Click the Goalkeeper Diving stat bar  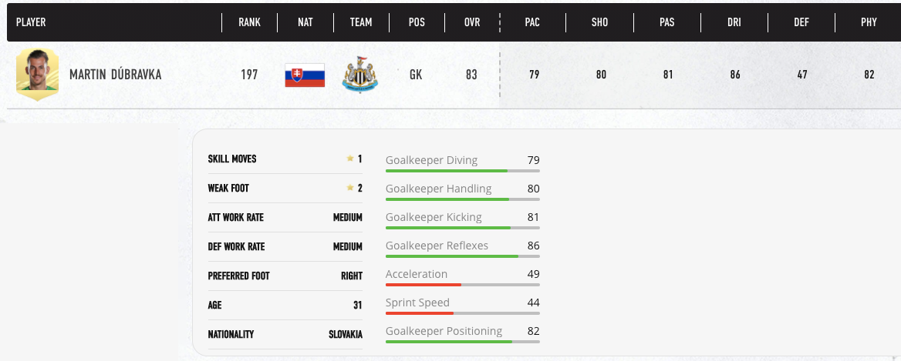(462, 170)
